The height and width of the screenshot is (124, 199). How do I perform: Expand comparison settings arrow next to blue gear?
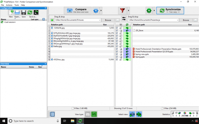click(101, 11)
